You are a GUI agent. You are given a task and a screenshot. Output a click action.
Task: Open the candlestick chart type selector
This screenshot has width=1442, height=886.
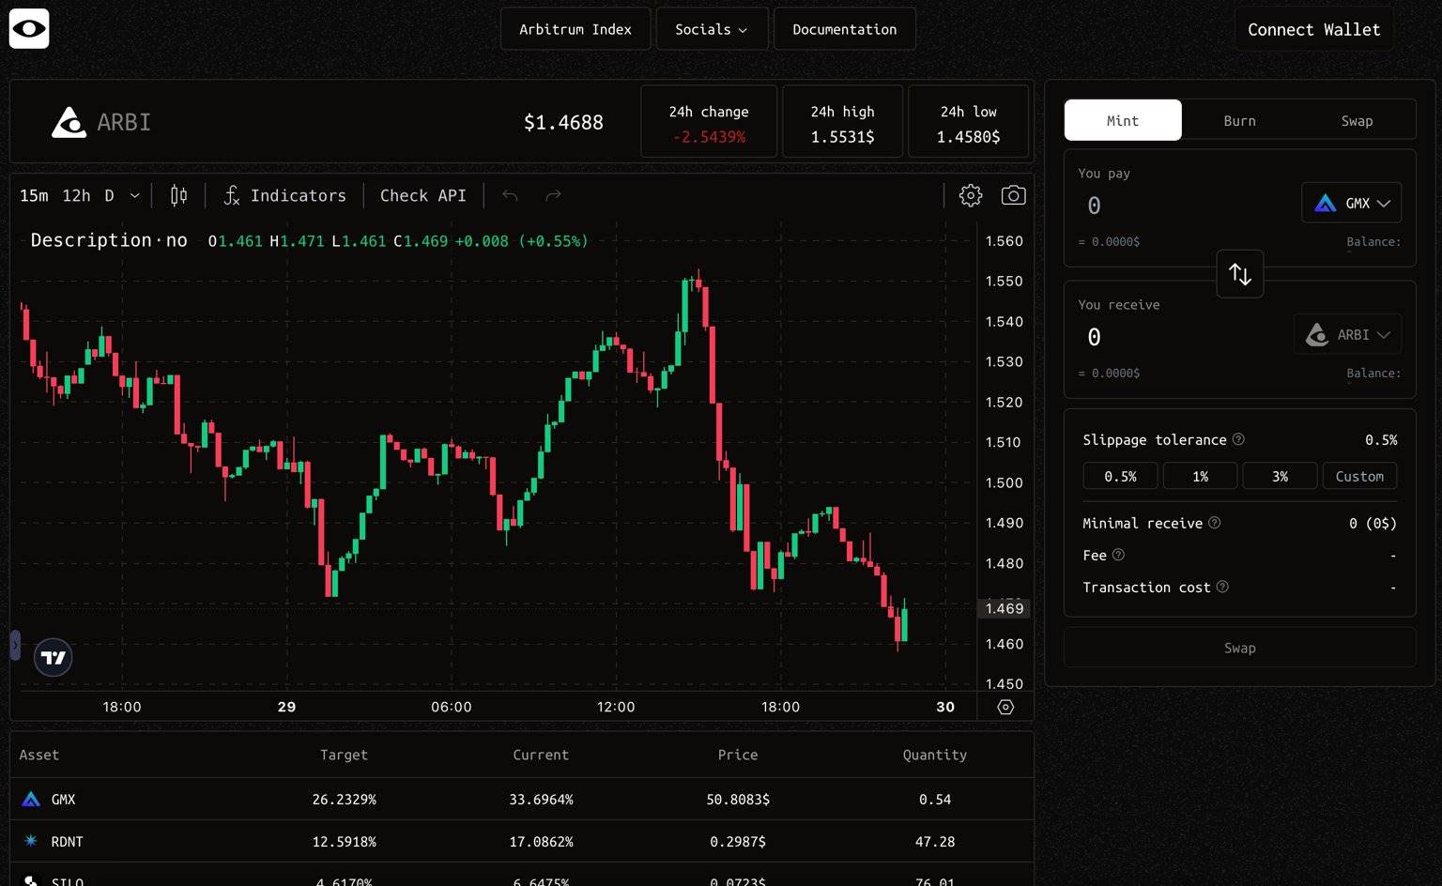pyautogui.click(x=178, y=195)
